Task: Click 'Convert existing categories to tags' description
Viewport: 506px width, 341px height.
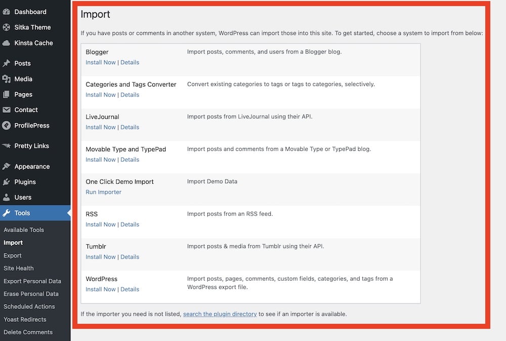Action: (x=281, y=84)
